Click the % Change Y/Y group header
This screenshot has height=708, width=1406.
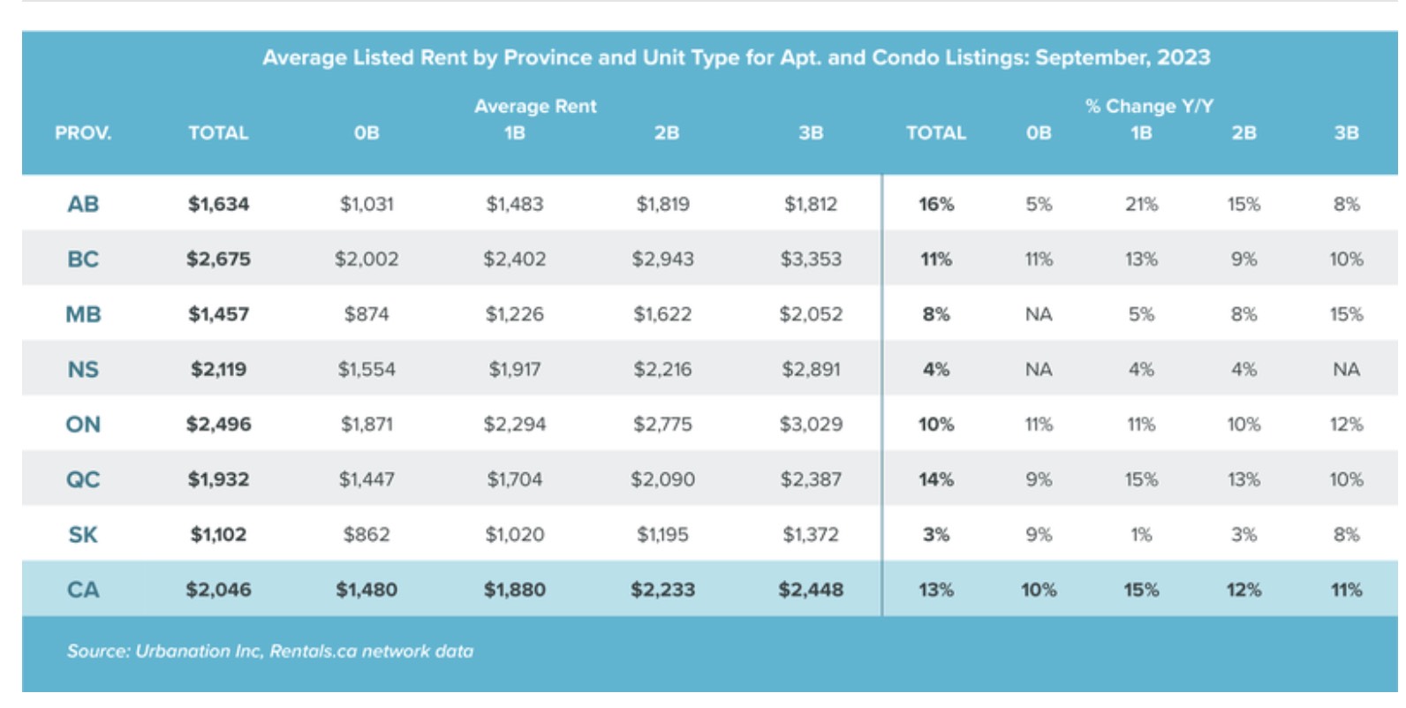(1149, 107)
